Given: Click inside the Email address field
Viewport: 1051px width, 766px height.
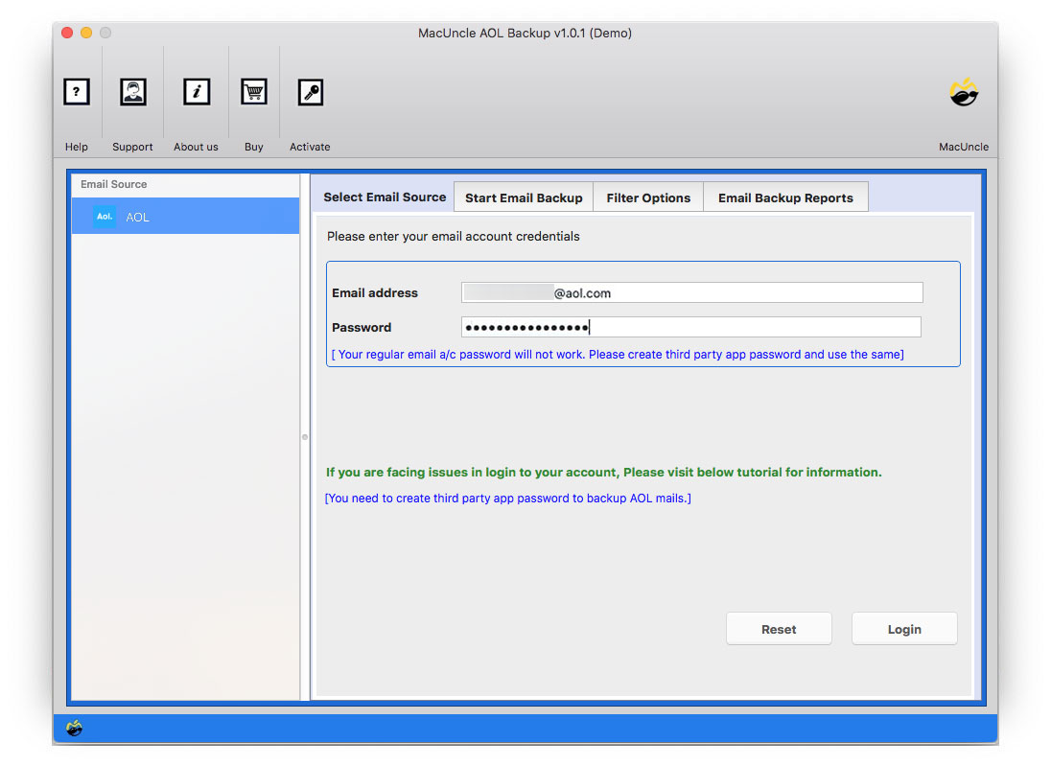Looking at the screenshot, I should click(x=690, y=292).
